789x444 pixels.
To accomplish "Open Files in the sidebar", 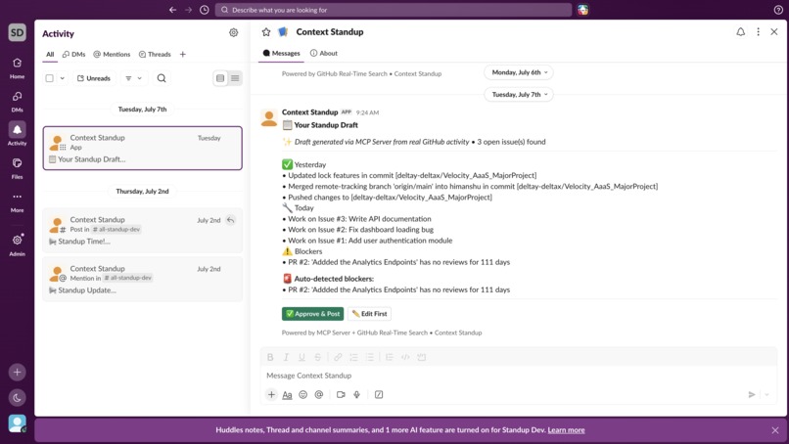I will point(17,168).
